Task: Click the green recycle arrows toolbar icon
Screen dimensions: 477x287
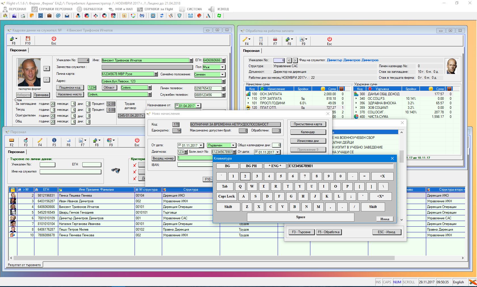Action: pos(219,16)
